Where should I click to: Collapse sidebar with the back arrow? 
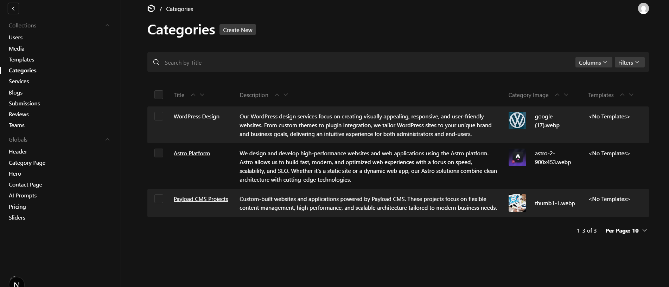[x=13, y=8]
